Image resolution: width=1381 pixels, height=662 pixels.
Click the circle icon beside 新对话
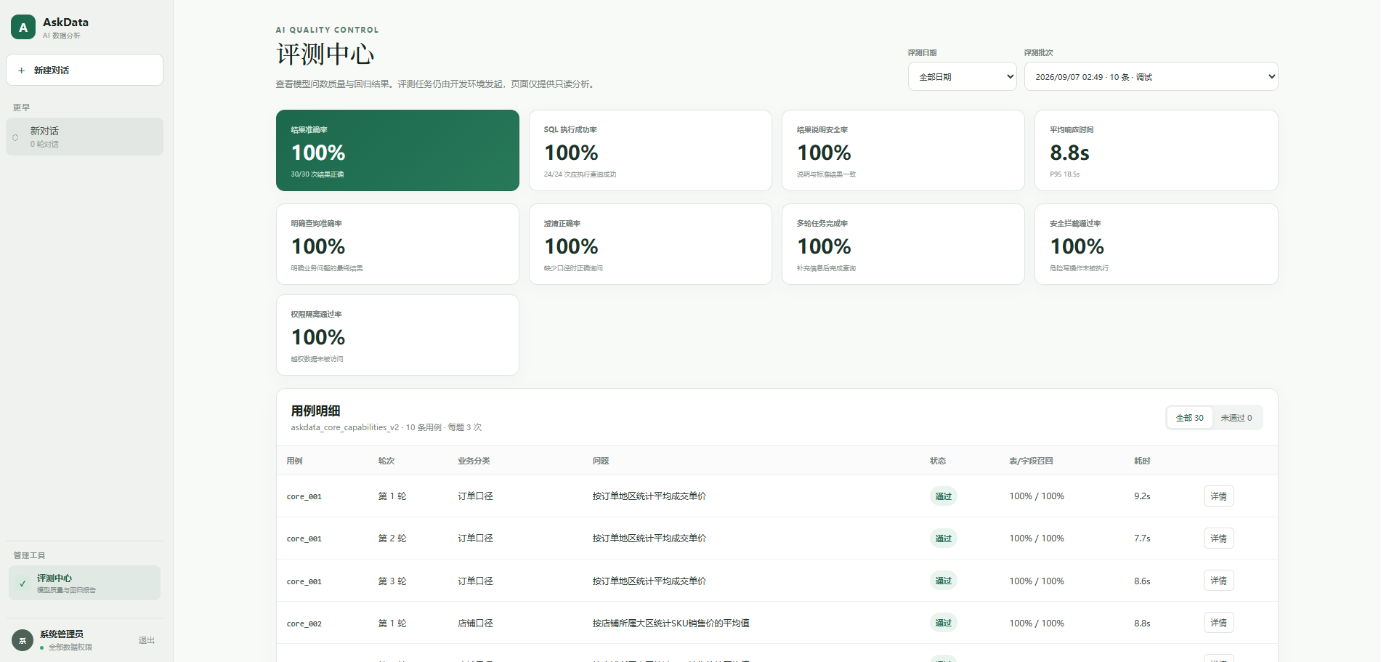pos(15,137)
